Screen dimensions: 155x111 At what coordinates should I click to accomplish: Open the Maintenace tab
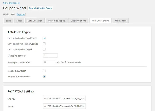pyautogui.click(x=120, y=21)
